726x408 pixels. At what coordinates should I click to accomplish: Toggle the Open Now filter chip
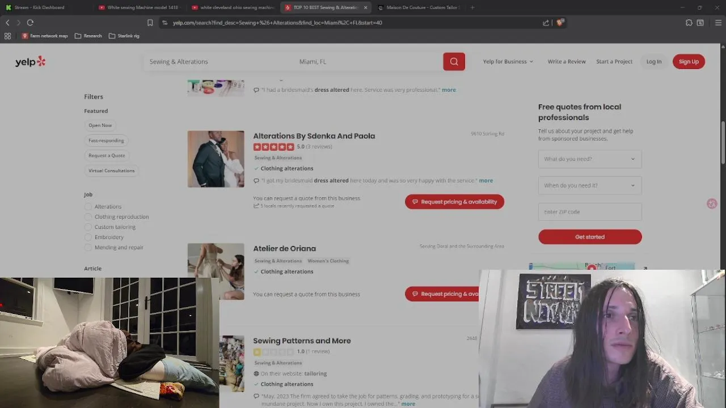pyautogui.click(x=100, y=125)
